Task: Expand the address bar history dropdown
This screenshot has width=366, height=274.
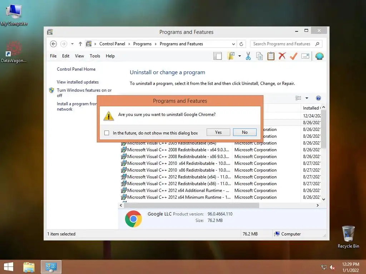Action: point(233,44)
